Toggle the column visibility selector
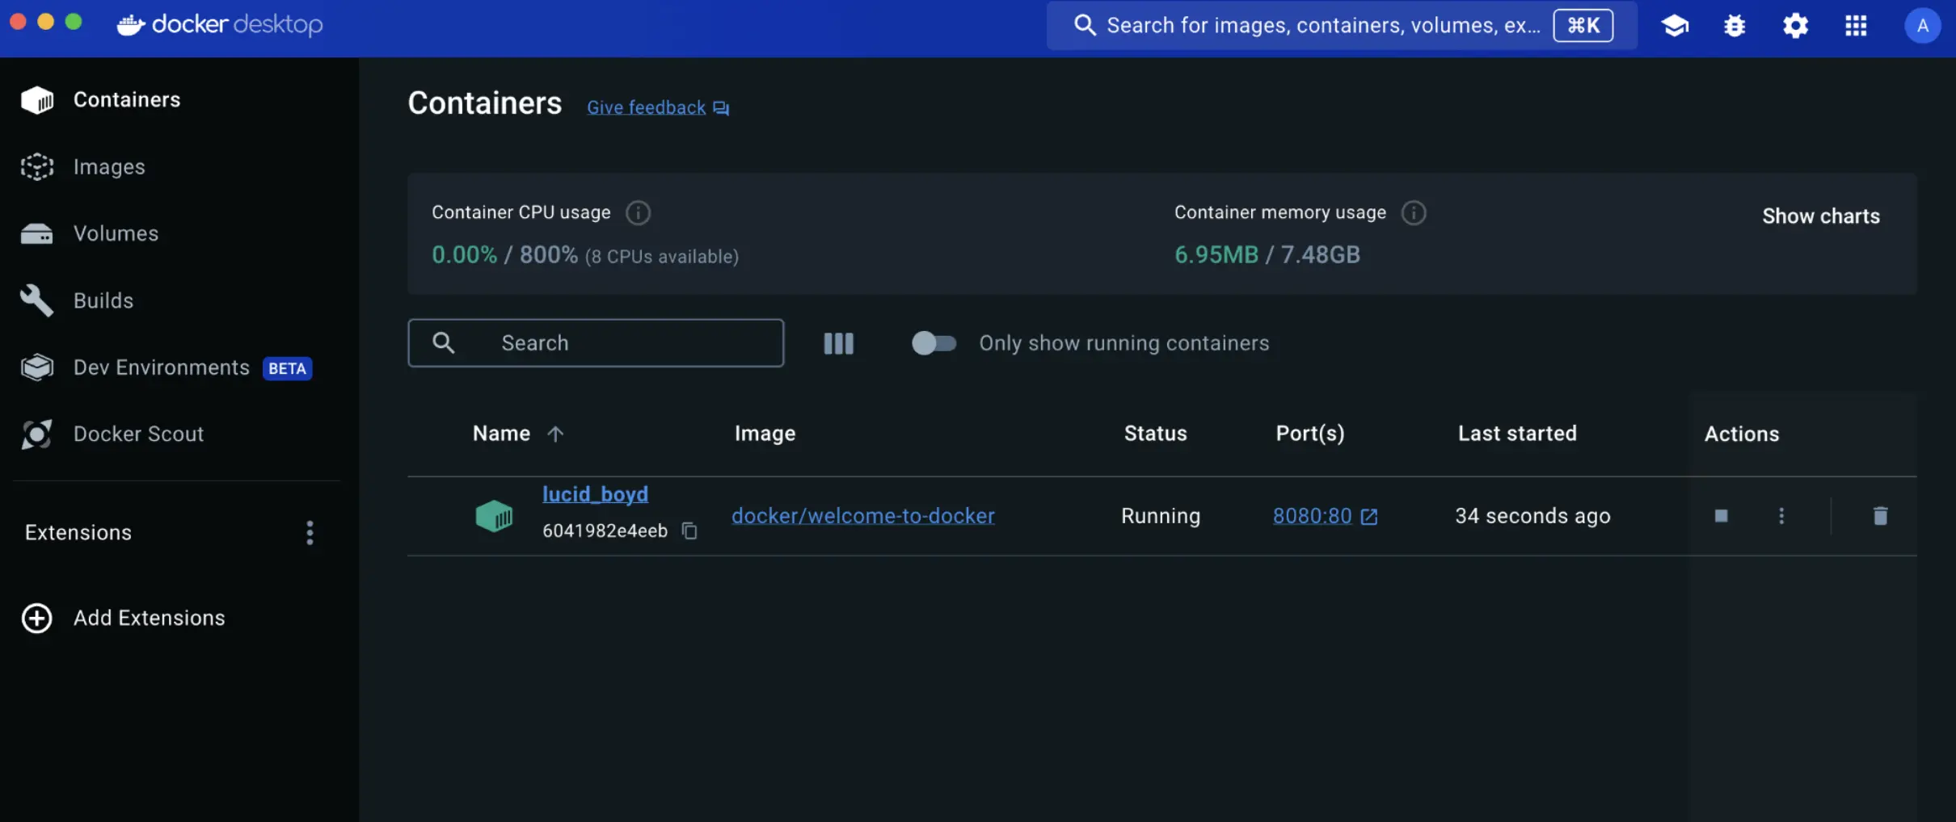 click(x=838, y=343)
